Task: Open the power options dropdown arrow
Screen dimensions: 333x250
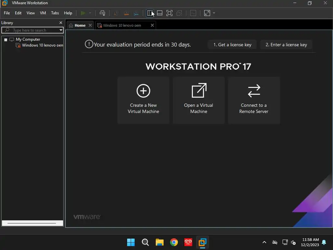Action: pyautogui.click(x=90, y=13)
